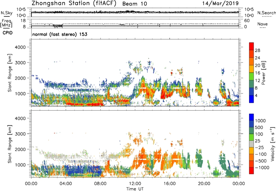Click 'normal (fast stereo) 153' text
This screenshot has width=276, height=191.
click(x=60, y=34)
